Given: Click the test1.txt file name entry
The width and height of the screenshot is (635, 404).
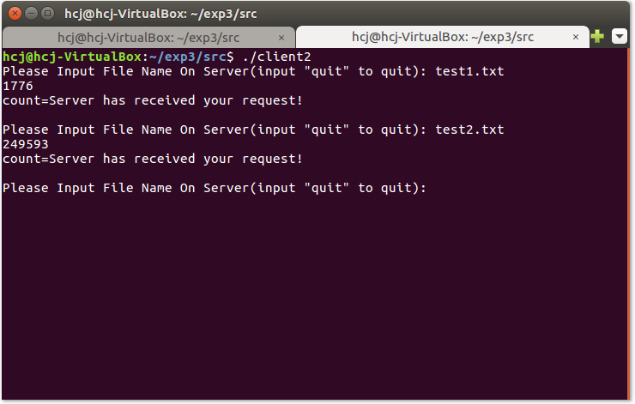Looking at the screenshot, I should pyautogui.click(x=469, y=71).
